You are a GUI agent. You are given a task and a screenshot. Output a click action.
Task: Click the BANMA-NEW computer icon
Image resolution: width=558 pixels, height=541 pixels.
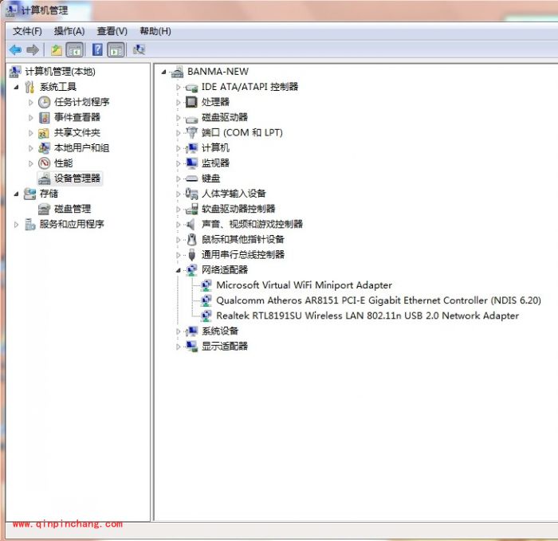pos(177,72)
